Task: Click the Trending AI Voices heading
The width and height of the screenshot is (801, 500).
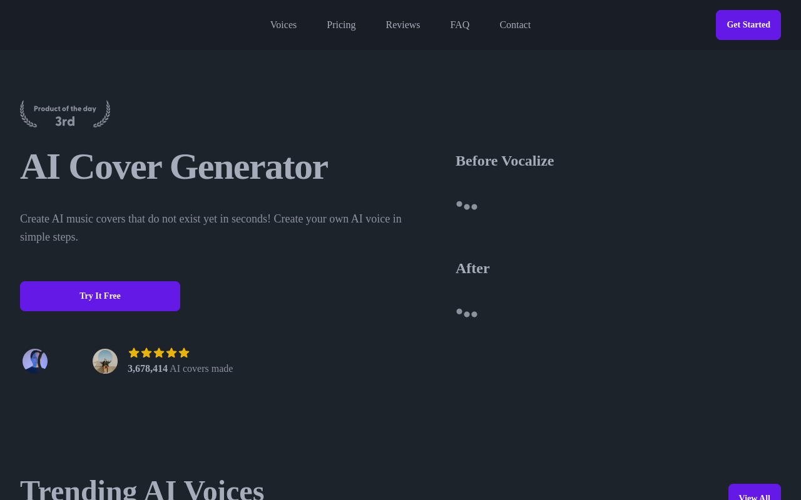Action: point(142,489)
